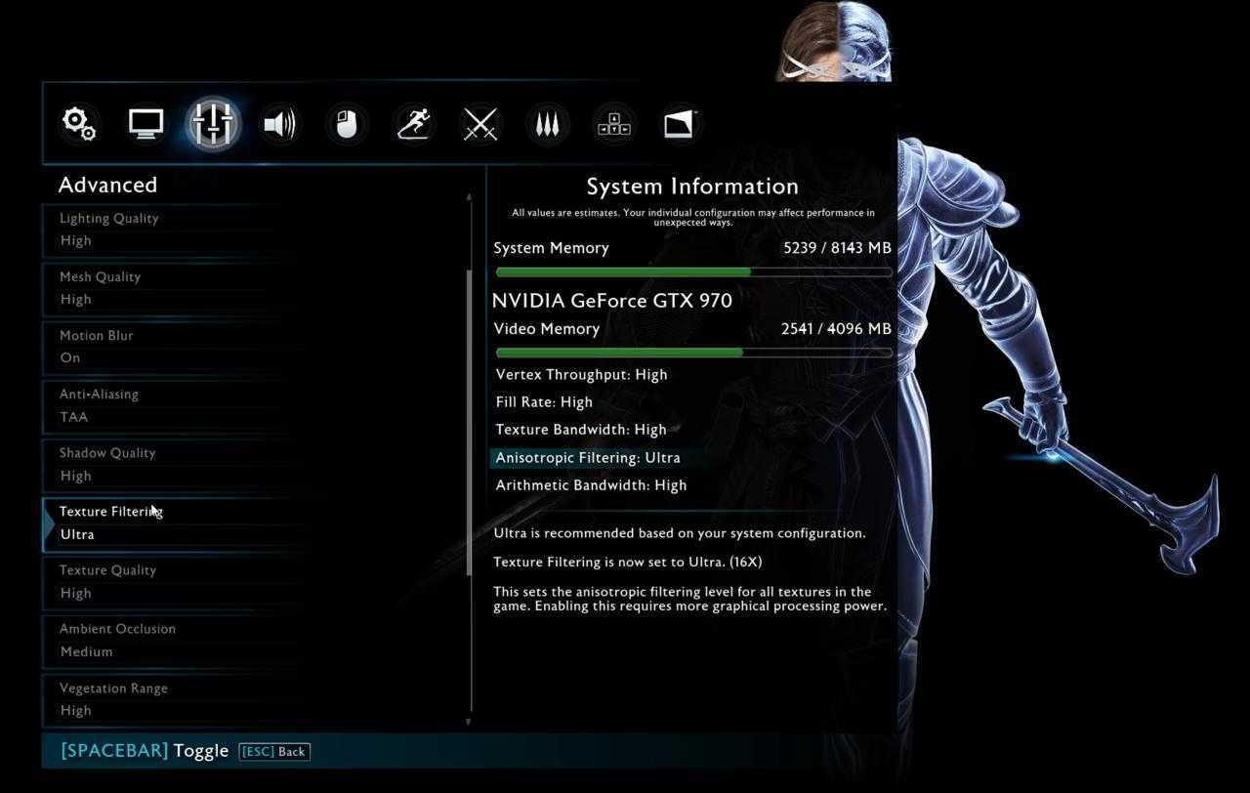The height and width of the screenshot is (793, 1250).
Task: Change the Shadow Quality option
Action: pos(166,464)
